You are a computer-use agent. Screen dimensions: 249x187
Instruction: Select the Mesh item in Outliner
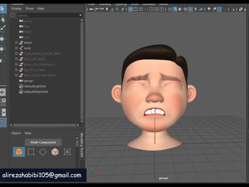(x=28, y=43)
